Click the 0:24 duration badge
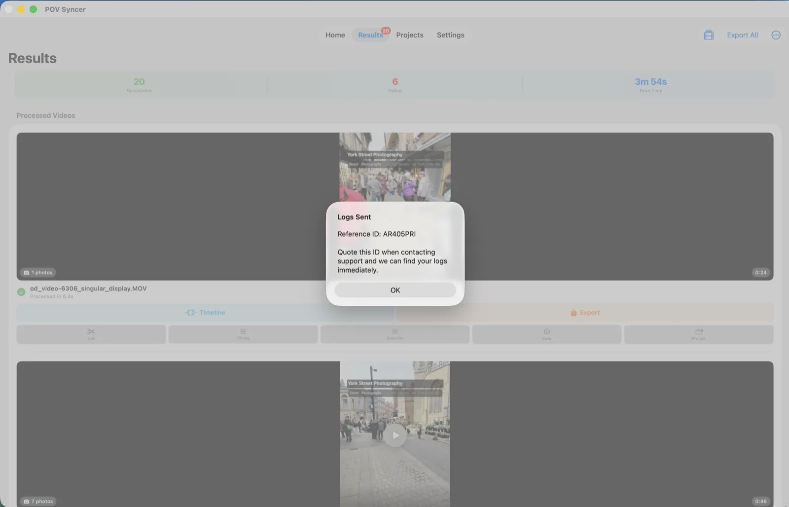 pos(761,273)
